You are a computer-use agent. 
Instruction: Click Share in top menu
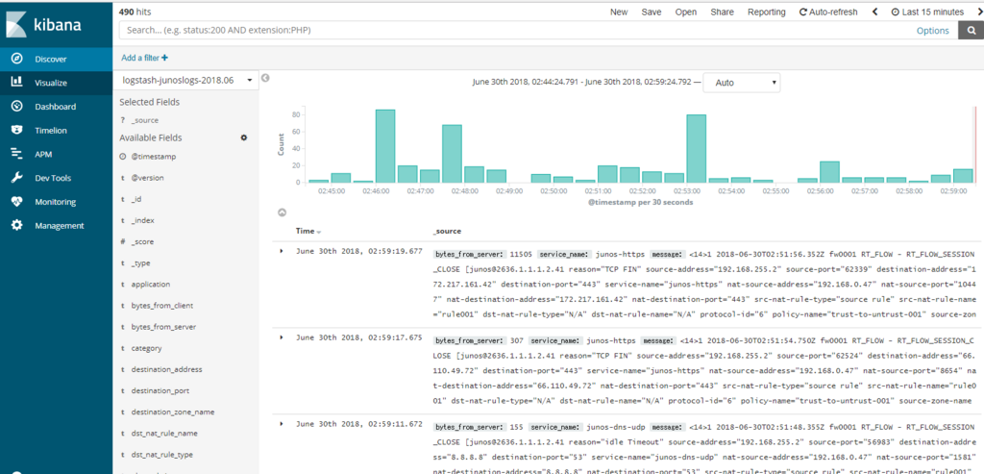click(x=722, y=12)
